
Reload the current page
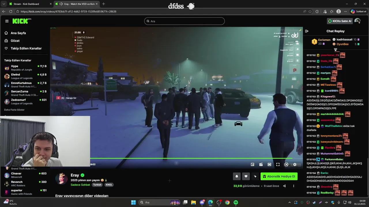click(11, 11)
